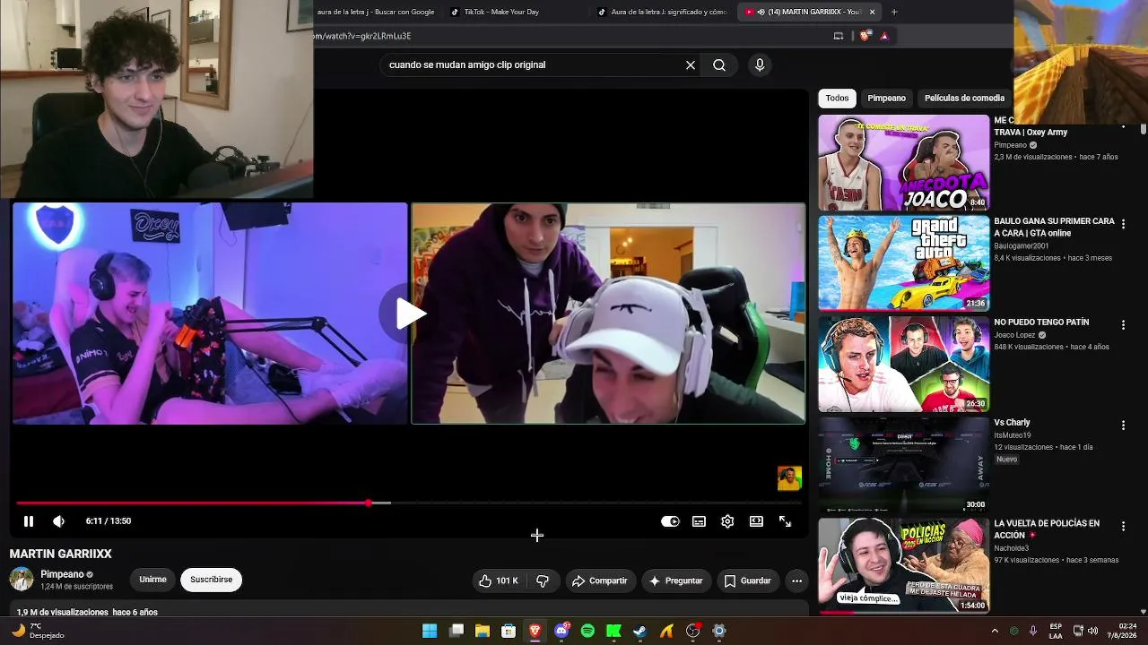Screen dimensions: 1148x645
Task: Open options menu for Oxey Army video
Action: point(1123,125)
